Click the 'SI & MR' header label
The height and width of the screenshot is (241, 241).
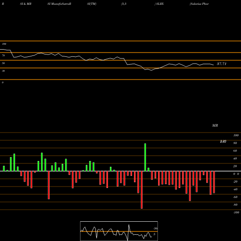point(26,4)
